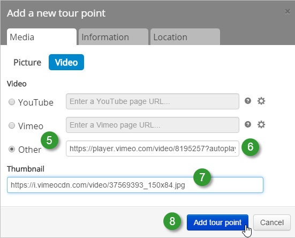
Task: Click the YouTube help question mark icon
Action: [248, 101]
